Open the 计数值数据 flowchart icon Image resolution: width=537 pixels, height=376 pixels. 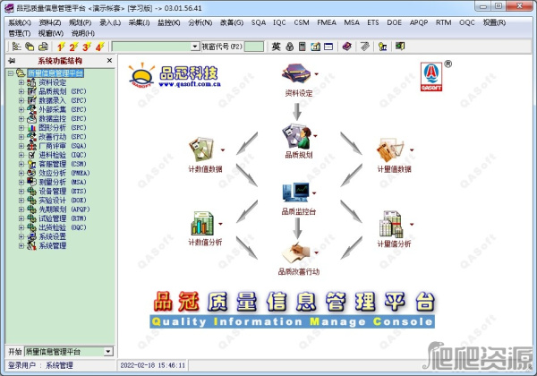click(201, 150)
